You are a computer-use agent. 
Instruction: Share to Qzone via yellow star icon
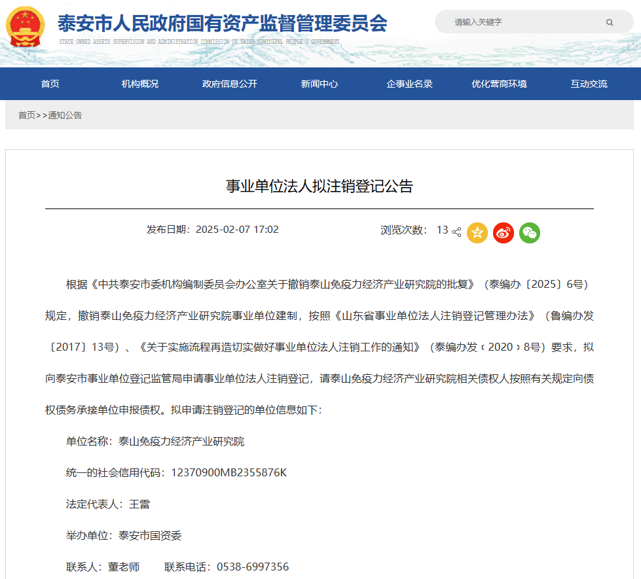tap(477, 233)
